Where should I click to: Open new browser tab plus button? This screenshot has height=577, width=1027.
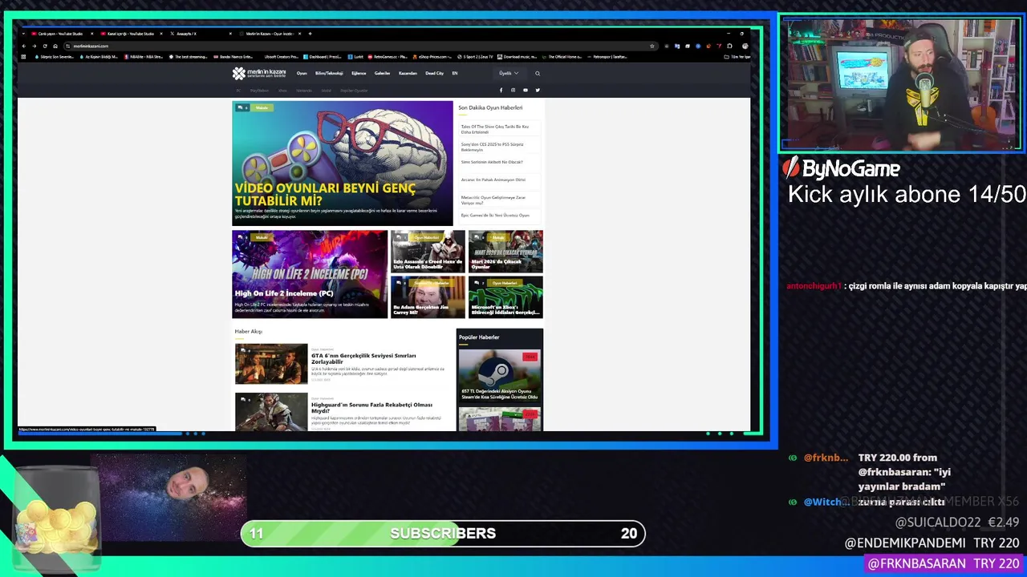[x=310, y=34]
